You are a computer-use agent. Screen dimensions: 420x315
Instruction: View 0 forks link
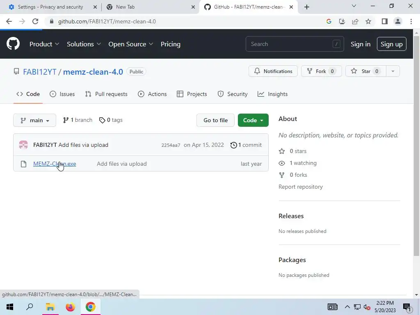click(293, 175)
